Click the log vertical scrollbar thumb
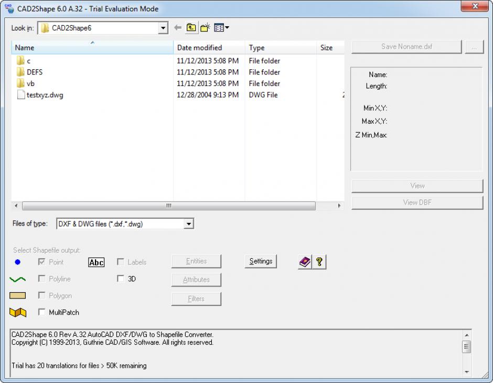493x383 pixels. [x=467, y=347]
